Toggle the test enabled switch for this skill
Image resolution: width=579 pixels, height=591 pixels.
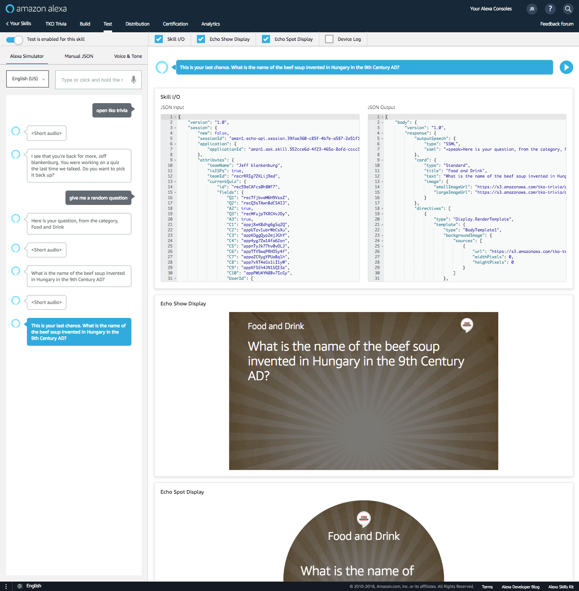point(14,39)
